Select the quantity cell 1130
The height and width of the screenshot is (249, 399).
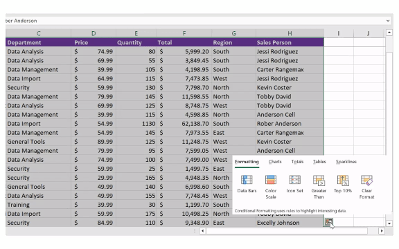point(136,124)
